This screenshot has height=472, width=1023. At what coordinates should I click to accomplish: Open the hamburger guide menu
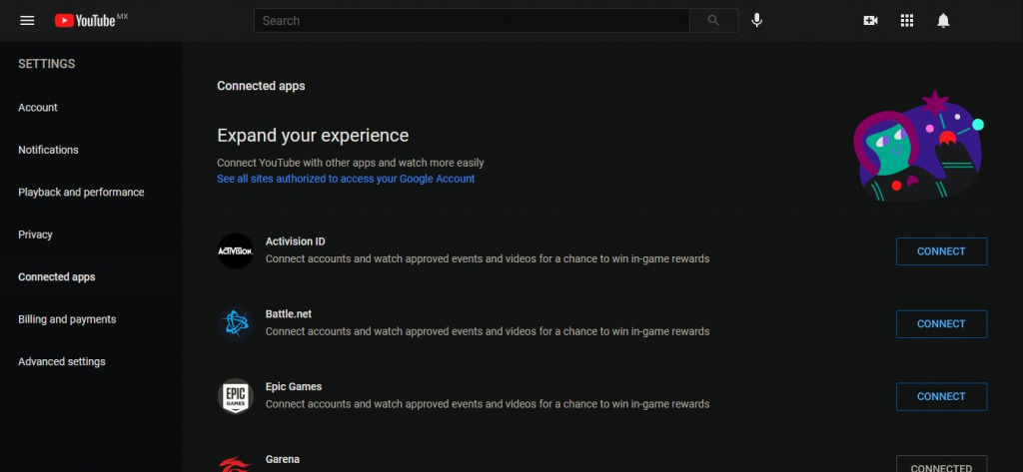tap(27, 21)
